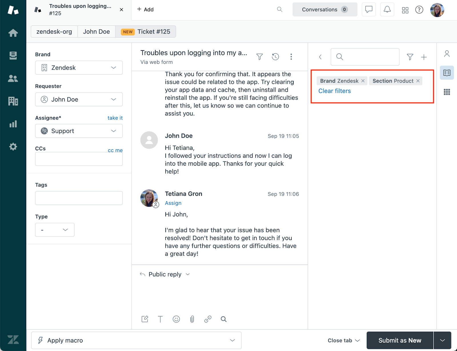The width and height of the screenshot is (457, 351).
Task: Click the compose edit icon in reply toolbar
Action: tap(145, 319)
